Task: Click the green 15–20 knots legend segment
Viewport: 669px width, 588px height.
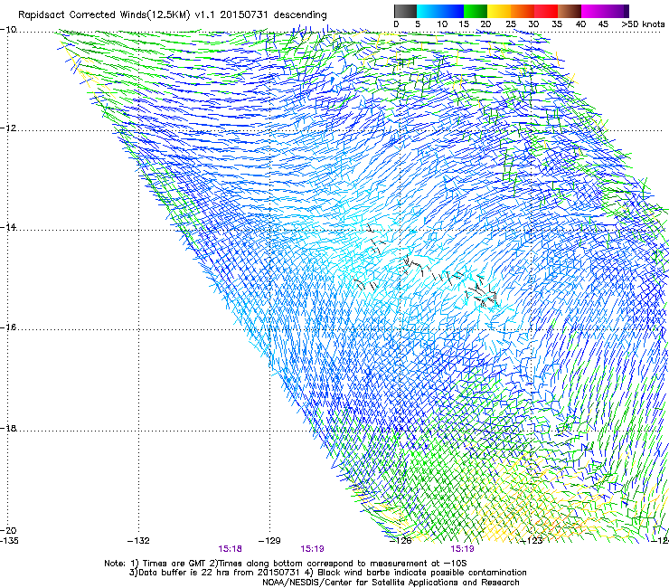Action: click(x=476, y=11)
